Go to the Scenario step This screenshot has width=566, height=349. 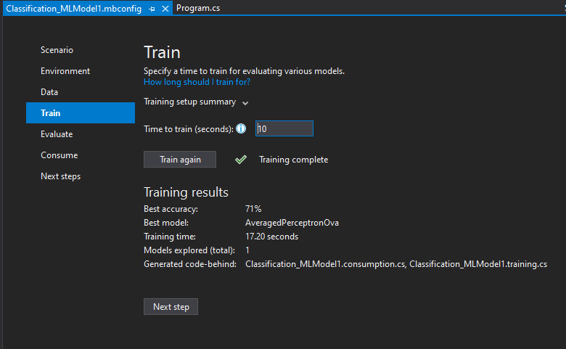[57, 50]
